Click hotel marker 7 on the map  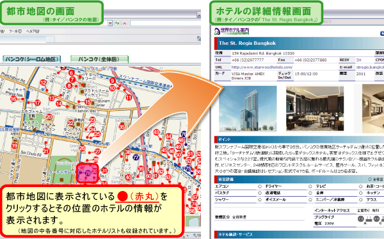tap(72, 79)
